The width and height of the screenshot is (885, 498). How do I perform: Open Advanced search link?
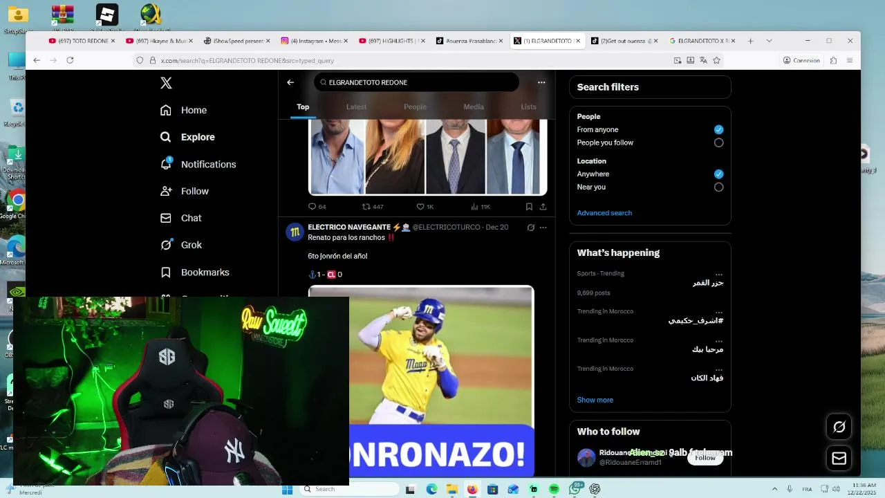pyautogui.click(x=604, y=213)
